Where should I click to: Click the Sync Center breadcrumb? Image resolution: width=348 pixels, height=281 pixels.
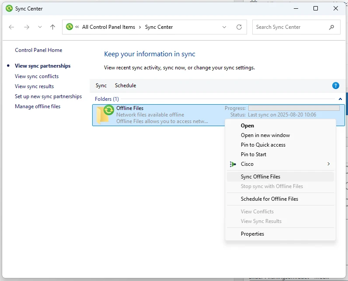[159, 27]
